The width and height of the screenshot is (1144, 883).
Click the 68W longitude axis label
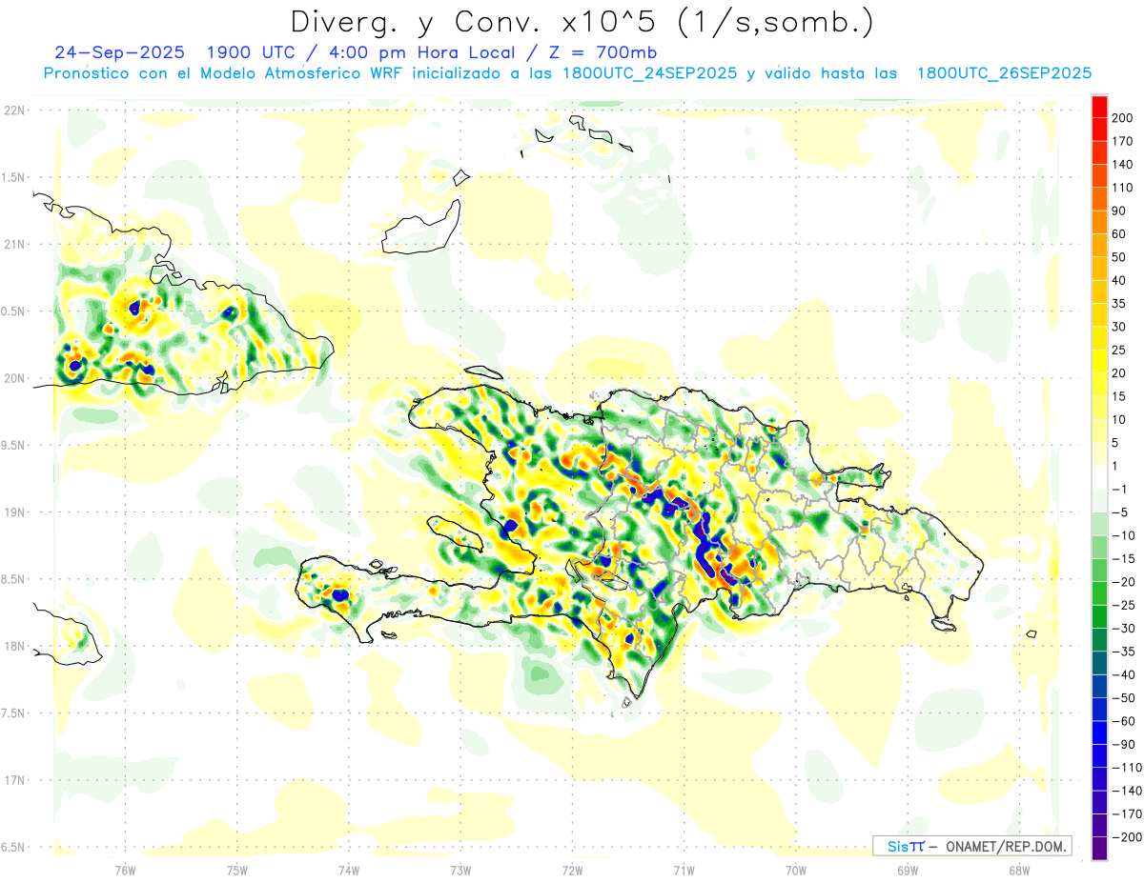[1018, 870]
